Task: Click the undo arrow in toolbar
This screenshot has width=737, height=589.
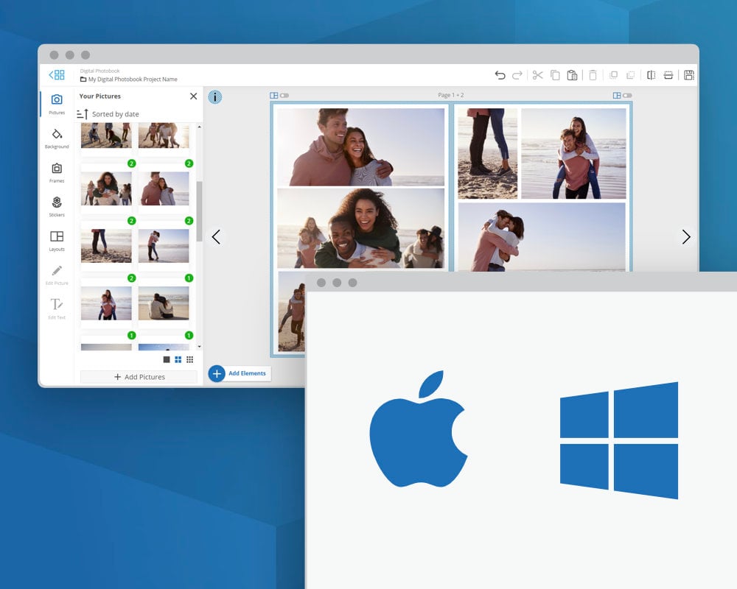Action: (500, 75)
